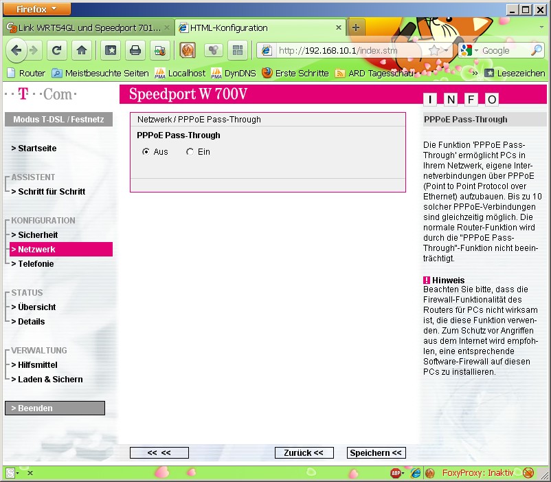Click the T-Com logo
Image resolution: width=551 pixels, height=482 pixels.
[x=41, y=94]
